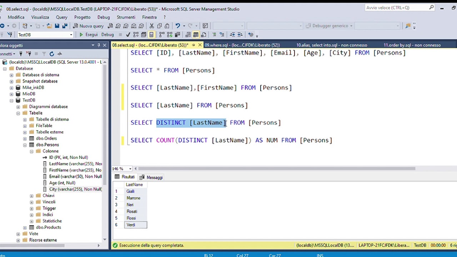Click the Cut scissors icon

(x=152, y=26)
